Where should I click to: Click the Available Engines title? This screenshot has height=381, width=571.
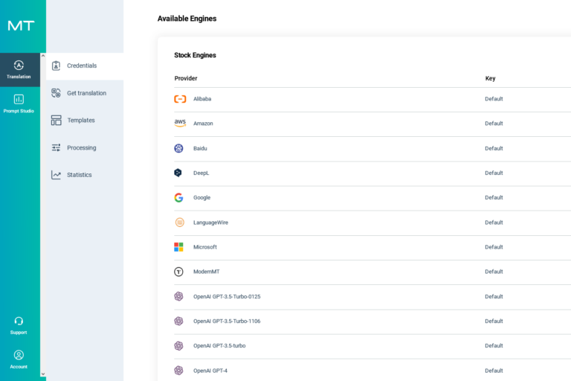187,19
